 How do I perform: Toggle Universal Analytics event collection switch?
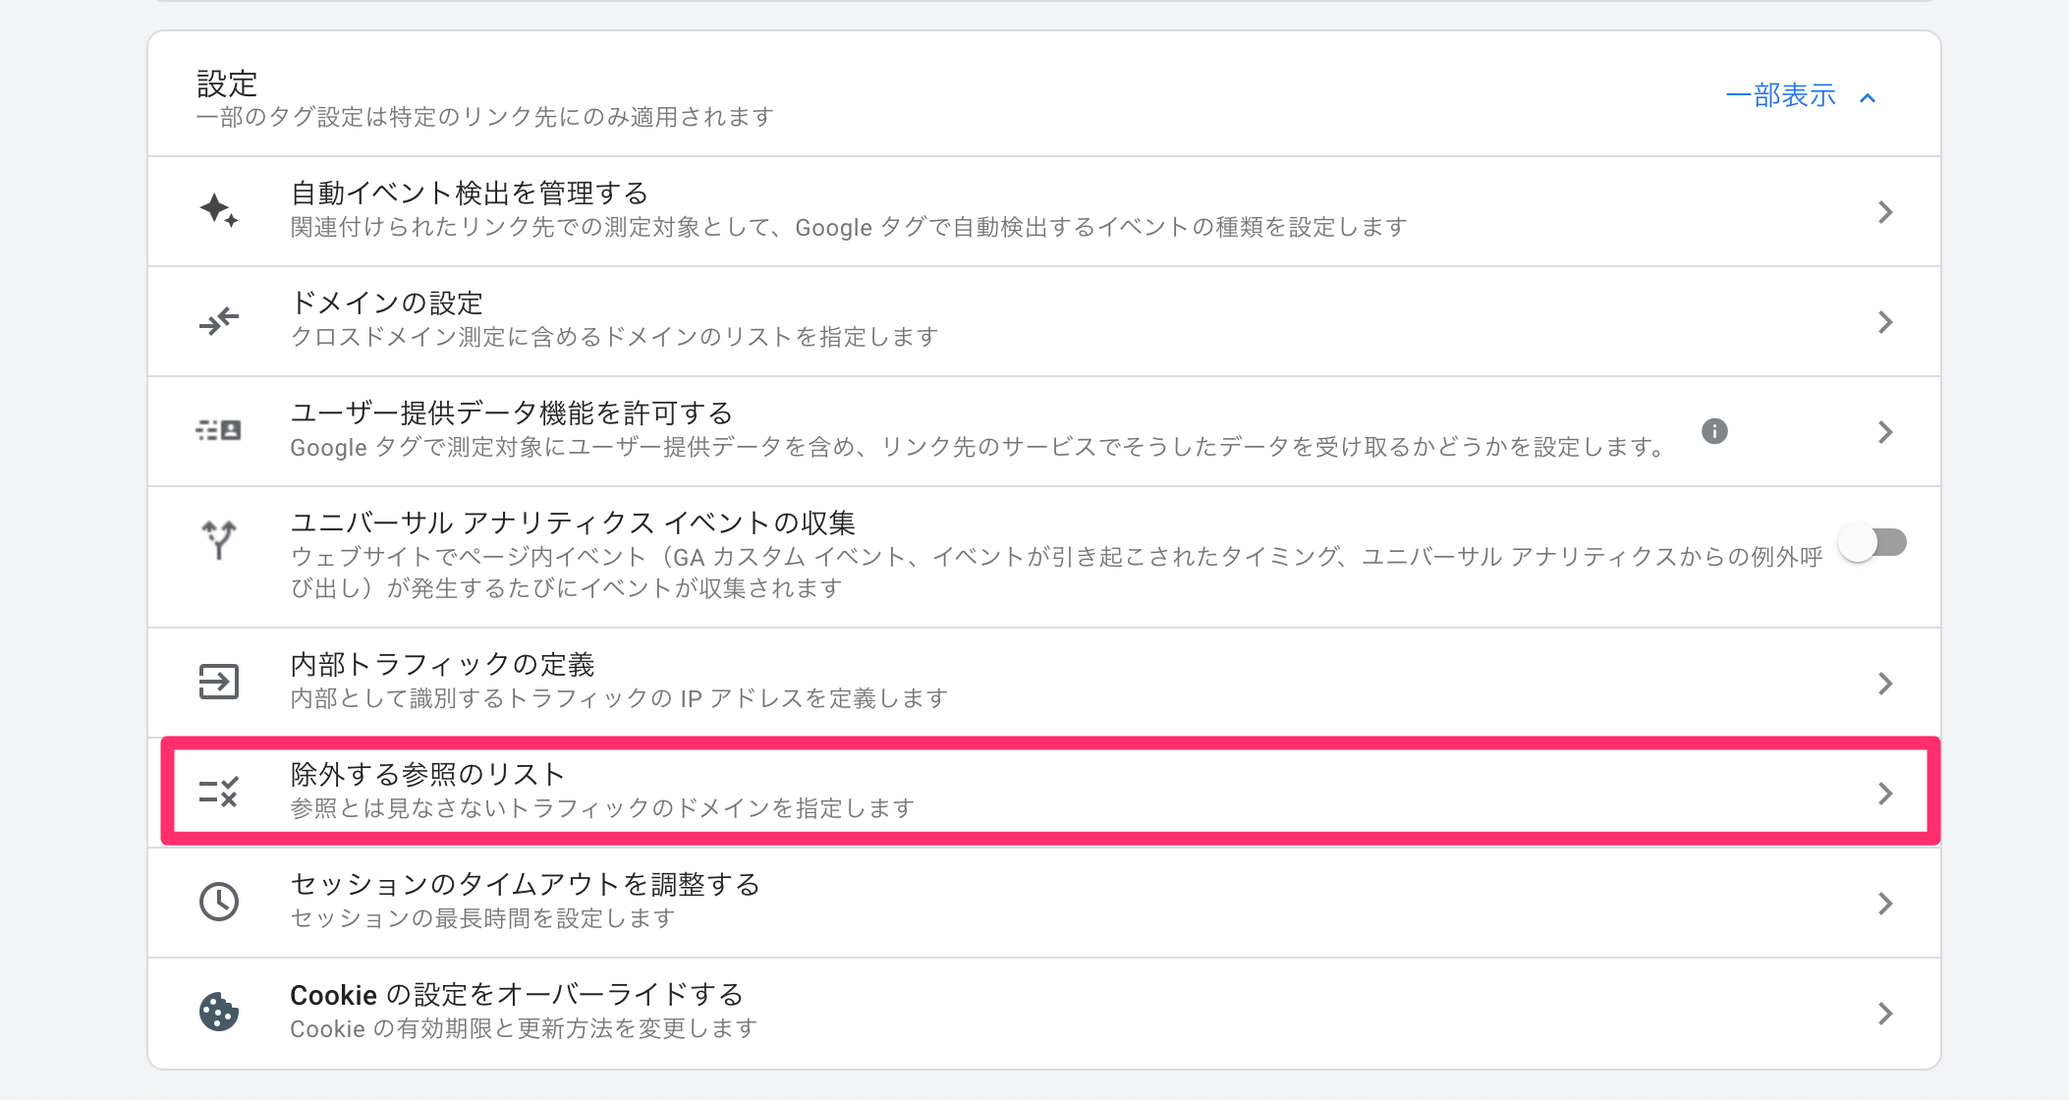1874,542
